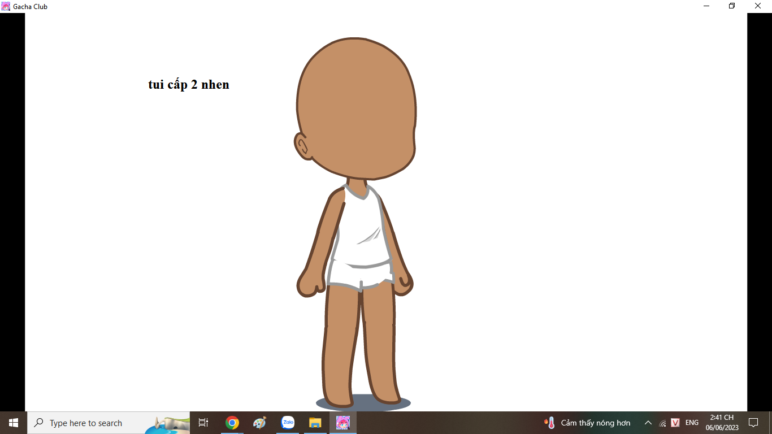Screen dimensions: 772x434
Task: Switch the ENG input language
Action: 692,423
